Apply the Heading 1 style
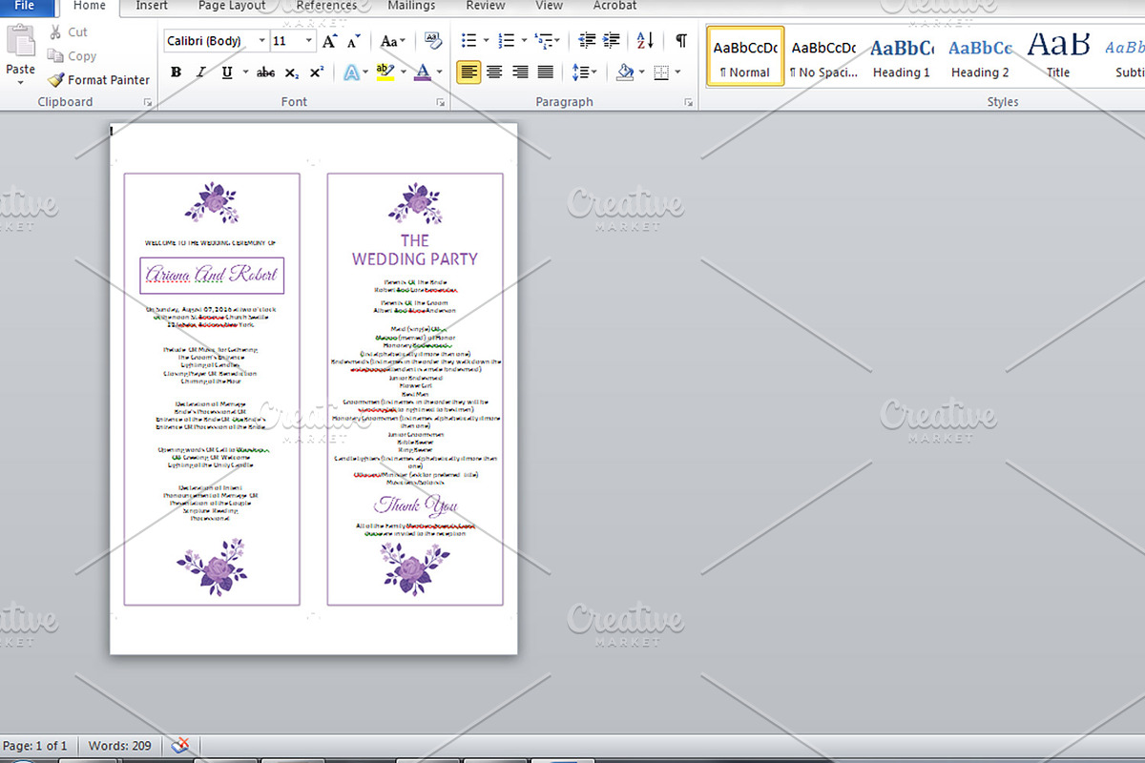 click(x=902, y=56)
